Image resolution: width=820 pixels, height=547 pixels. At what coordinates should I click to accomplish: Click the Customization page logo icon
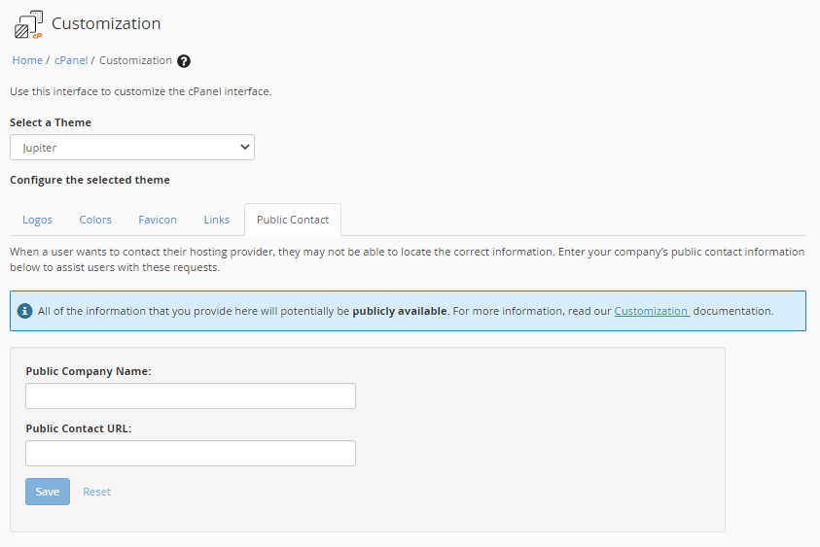(28, 24)
